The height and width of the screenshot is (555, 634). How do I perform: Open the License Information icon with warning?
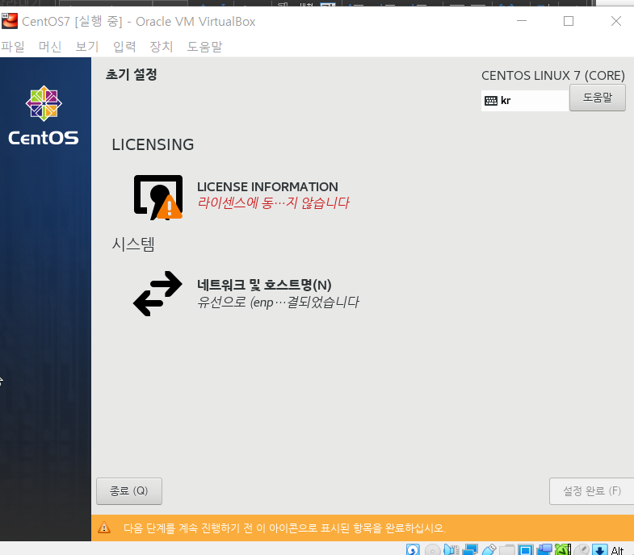tap(158, 197)
